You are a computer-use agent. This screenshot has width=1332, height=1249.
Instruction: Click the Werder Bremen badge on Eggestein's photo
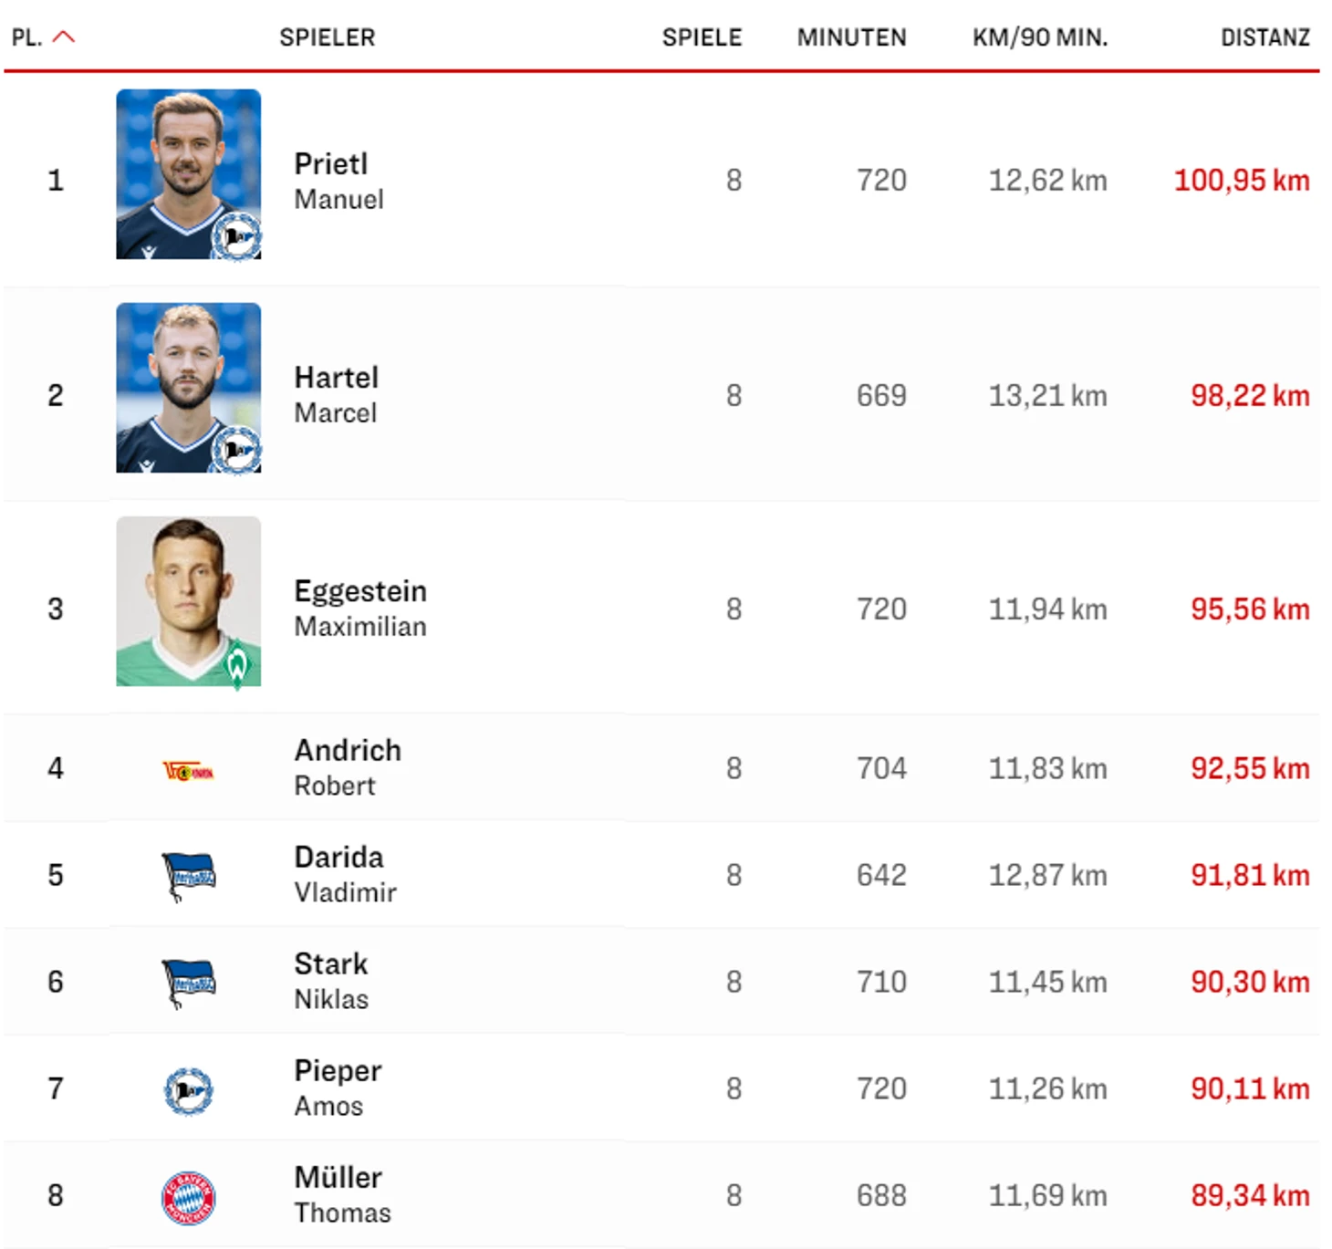(237, 665)
